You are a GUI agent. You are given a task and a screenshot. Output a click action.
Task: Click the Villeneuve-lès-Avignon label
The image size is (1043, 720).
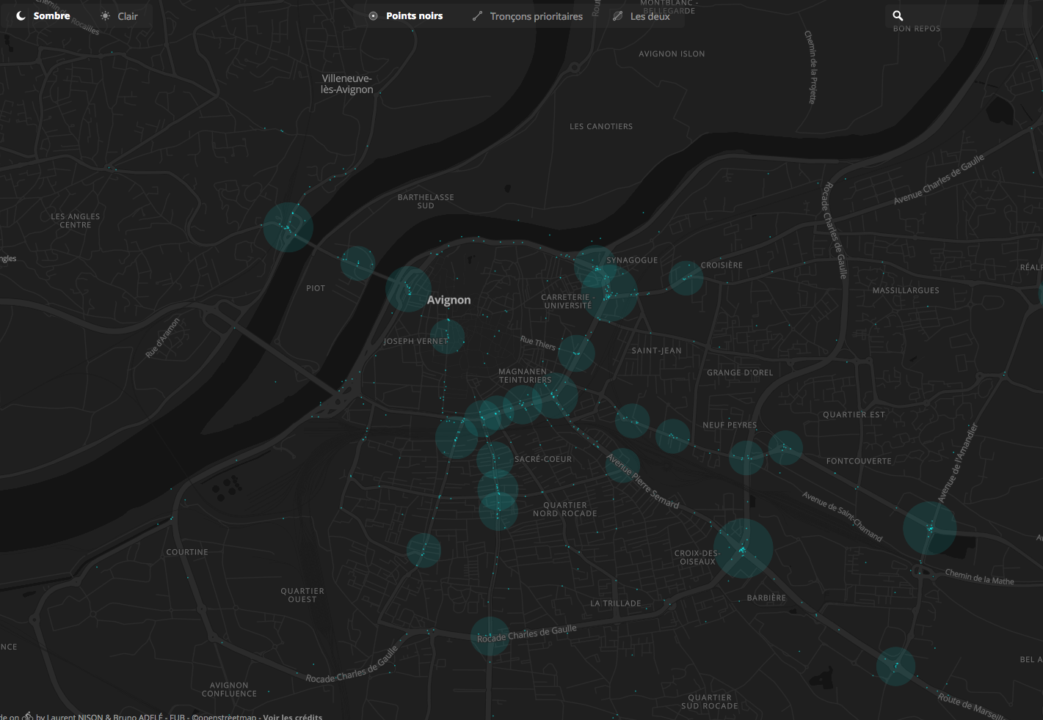pyautogui.click(x=346, y=84)
